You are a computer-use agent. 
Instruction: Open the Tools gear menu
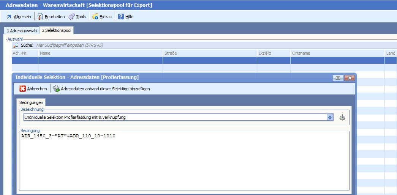pyautogui.click(x=77, y=17)
